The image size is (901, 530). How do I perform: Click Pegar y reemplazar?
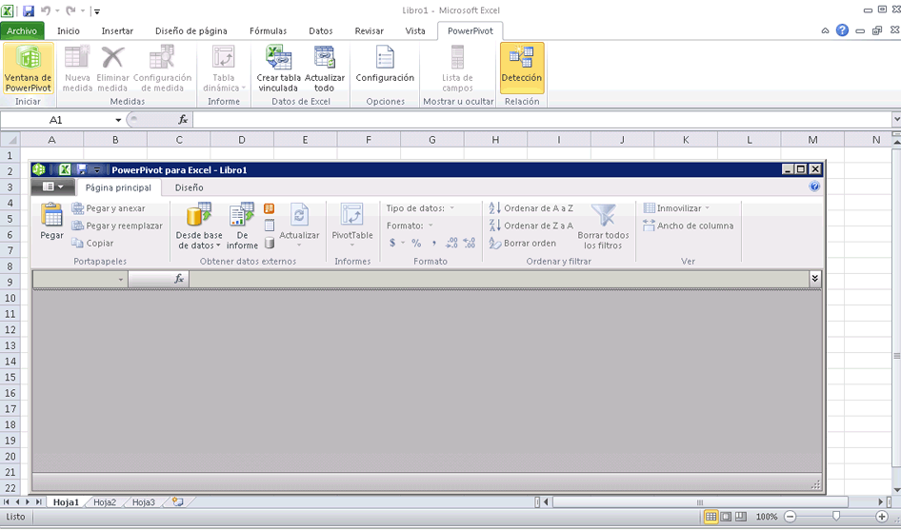click(x=117, y=226)
